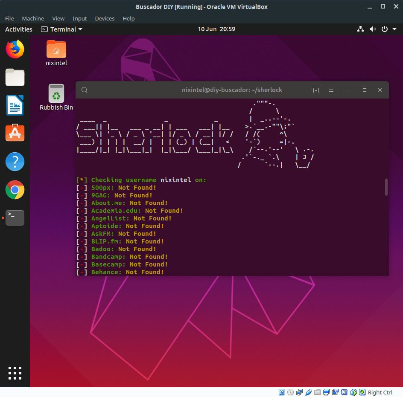This screenshot has width=403, height=397.
Task: Click the 'Bandcamp: Not Found!' line
Action: click(x=122, y=257)
